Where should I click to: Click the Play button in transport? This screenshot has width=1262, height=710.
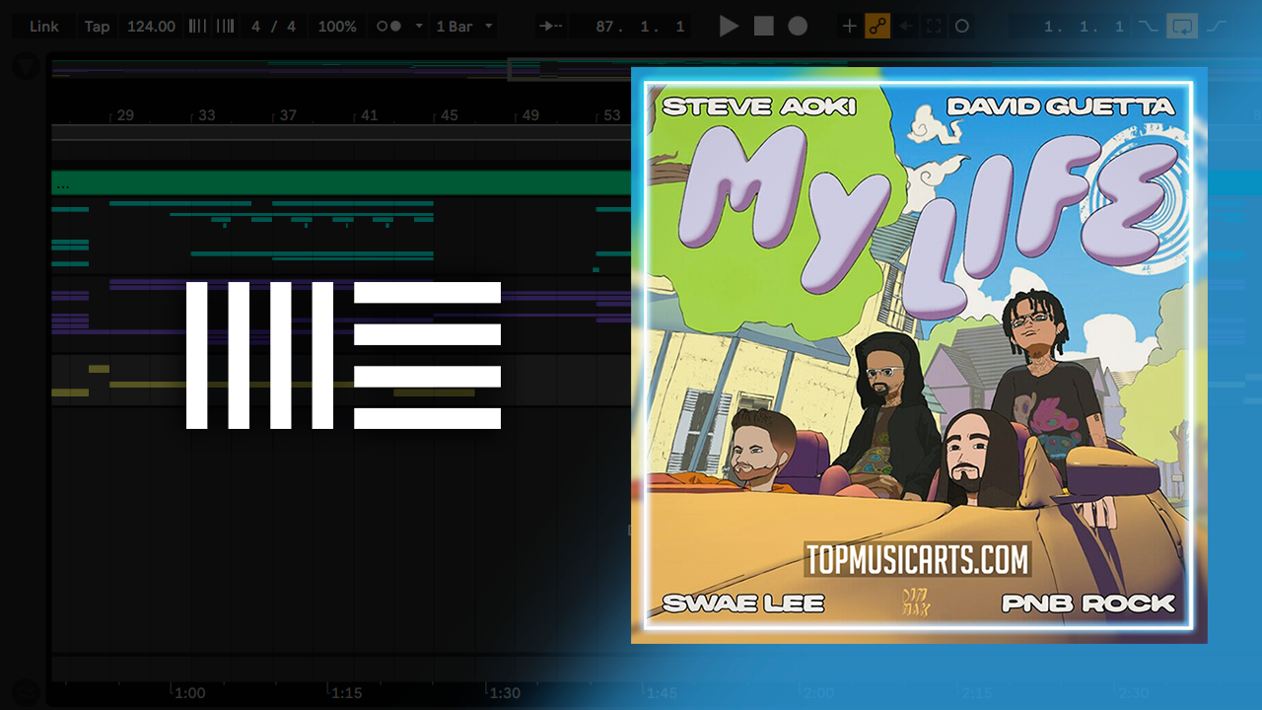[729, 27]
